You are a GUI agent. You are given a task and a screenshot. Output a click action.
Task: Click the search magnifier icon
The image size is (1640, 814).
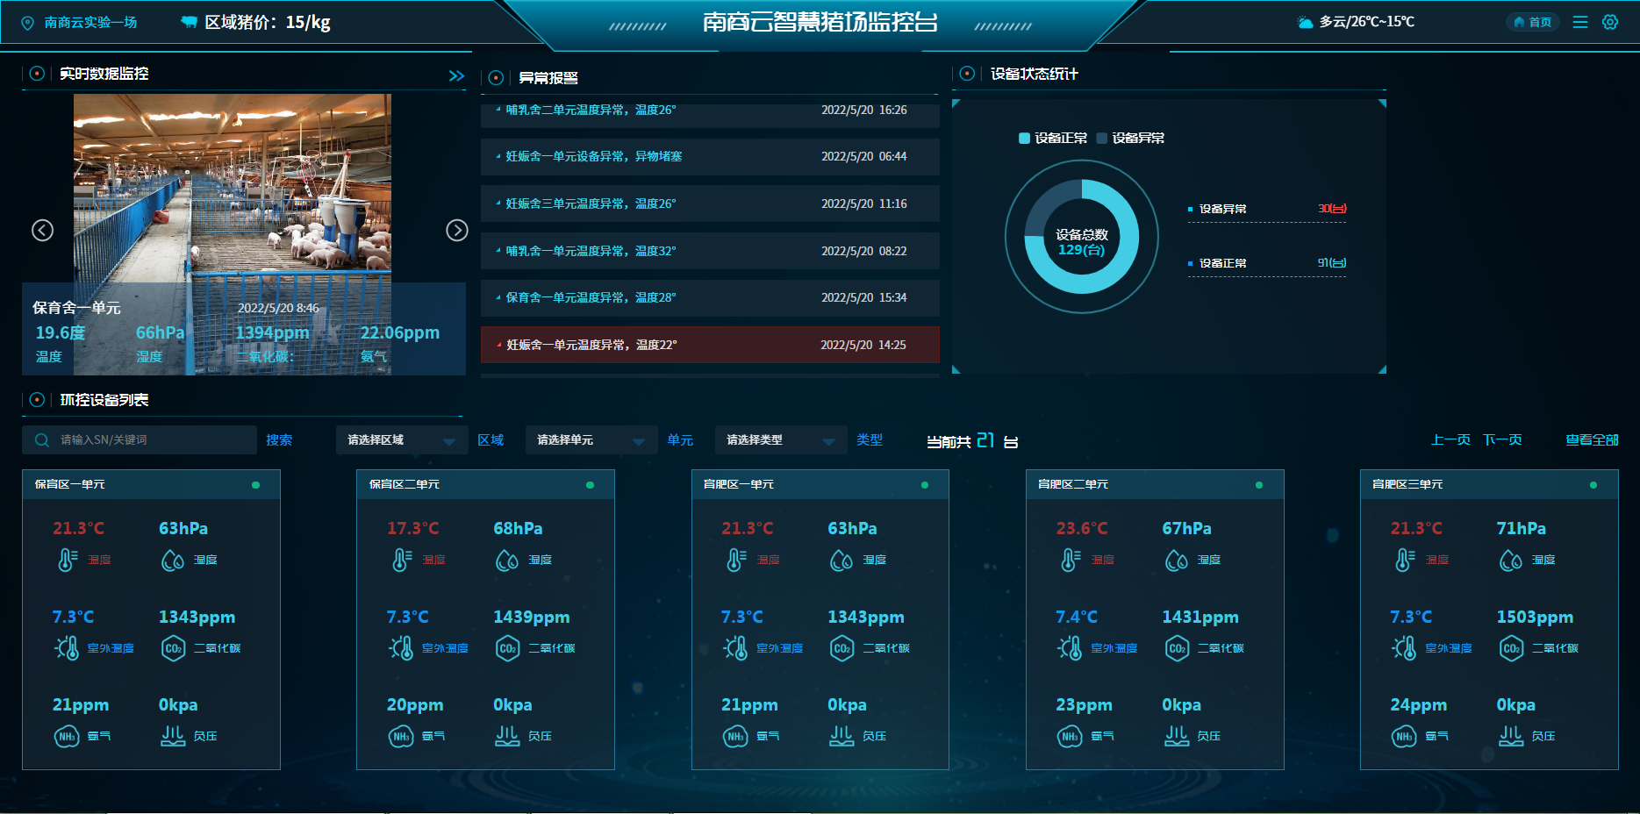coord(42,440)
